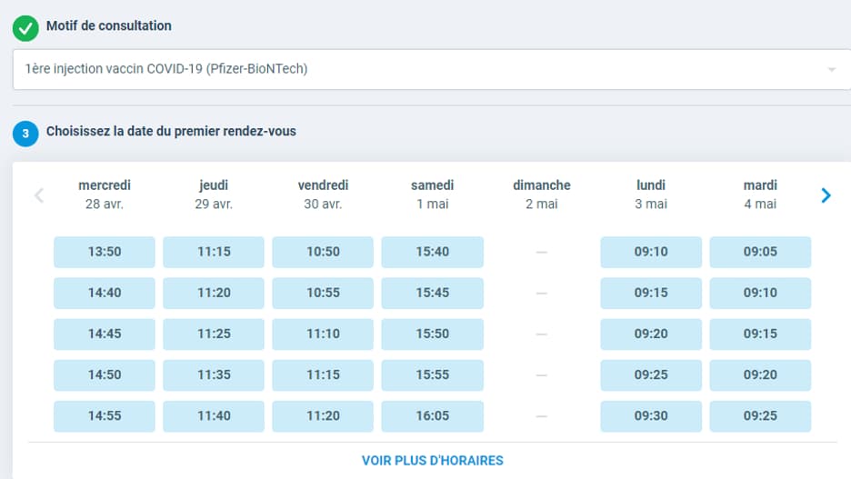Pick 09:20 slot on lundi 3 mai
The height and width of the screenshot is (479, 851).
click(651, 334)
